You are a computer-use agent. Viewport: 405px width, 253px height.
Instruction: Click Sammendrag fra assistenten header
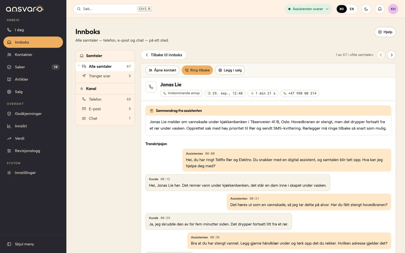click(x=268, y=111)
